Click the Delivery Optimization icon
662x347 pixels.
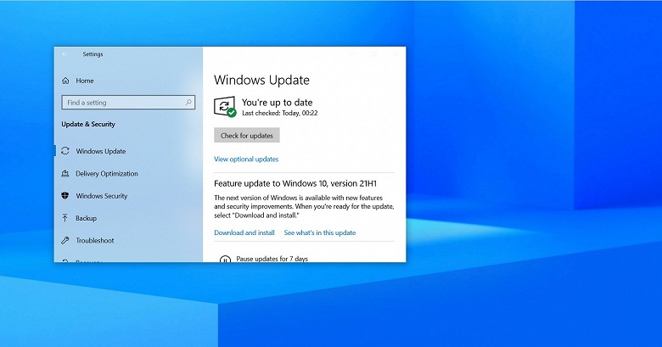tap(65, 173)
